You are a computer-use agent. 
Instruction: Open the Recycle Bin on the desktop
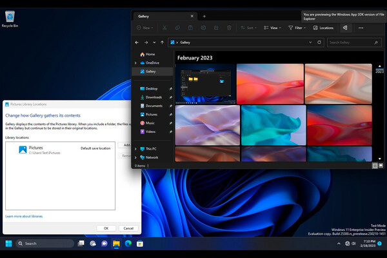tap(10, 17)
